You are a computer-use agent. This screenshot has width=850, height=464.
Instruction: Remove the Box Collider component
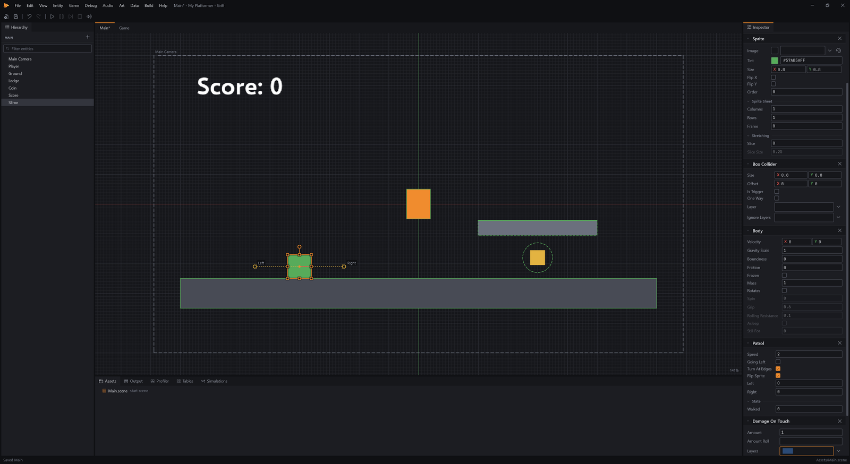click(x=839, y=164)
